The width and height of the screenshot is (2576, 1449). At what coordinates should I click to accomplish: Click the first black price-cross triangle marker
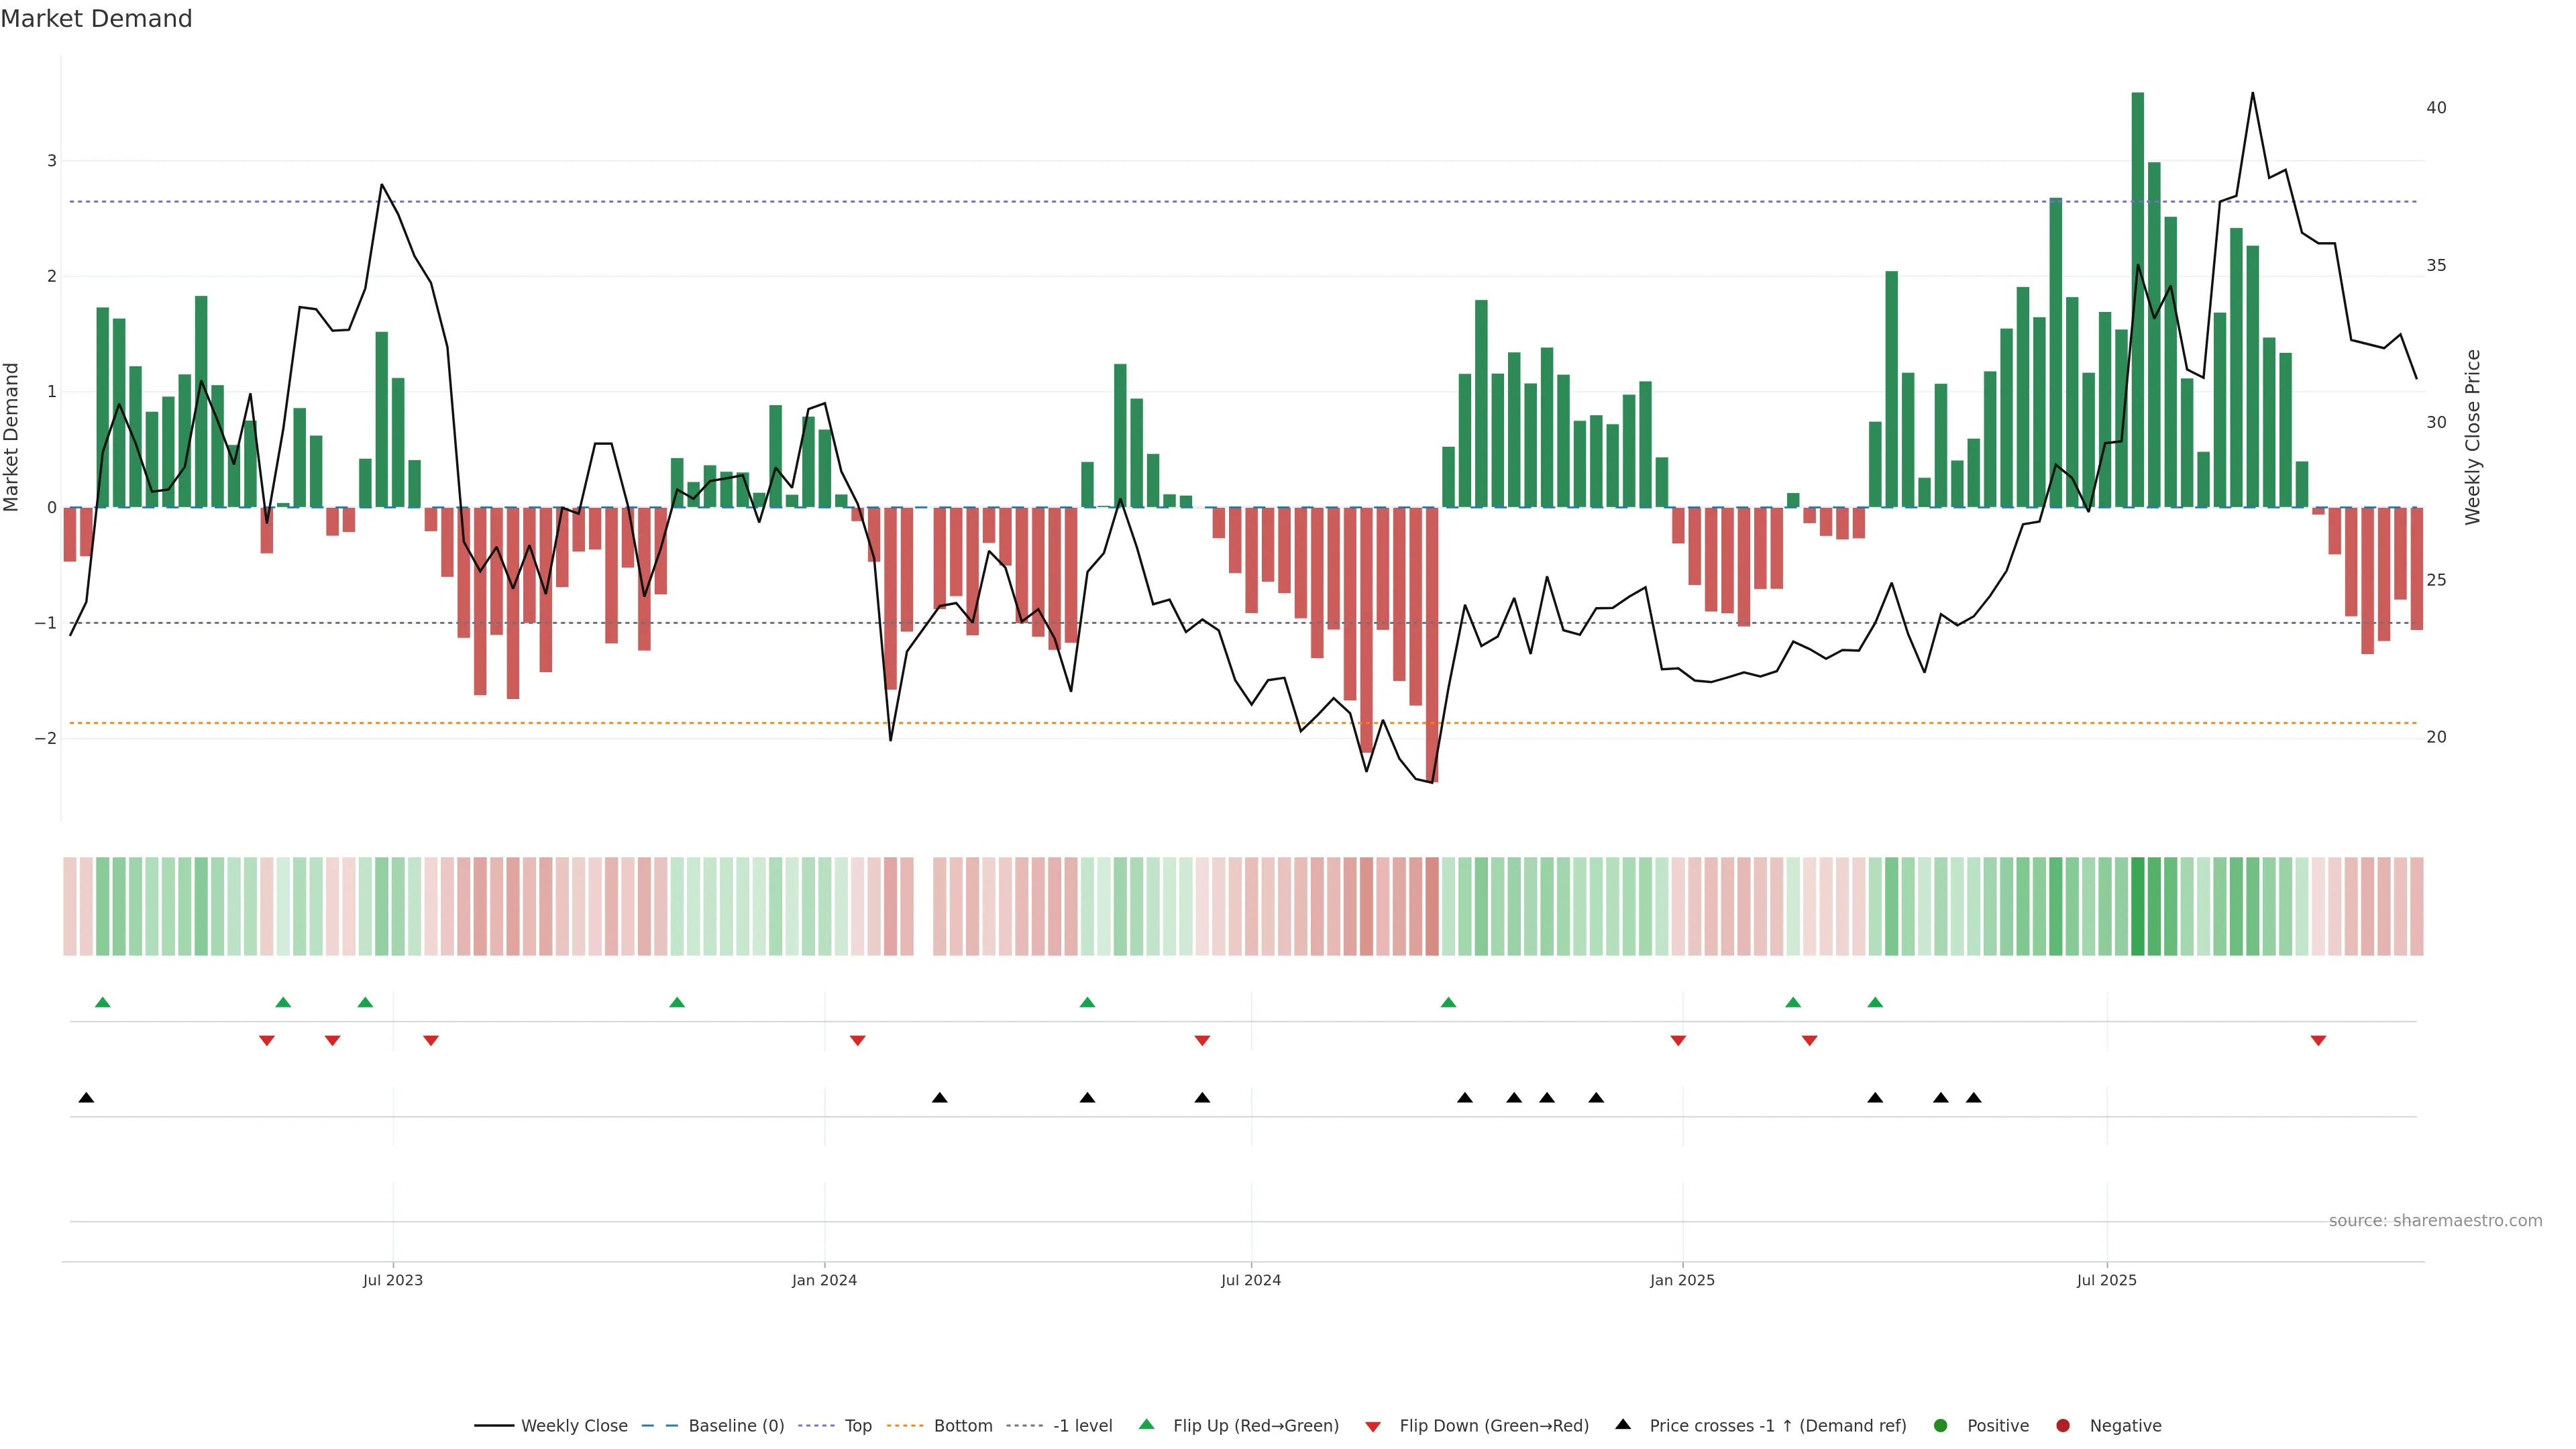[86, 1098]
